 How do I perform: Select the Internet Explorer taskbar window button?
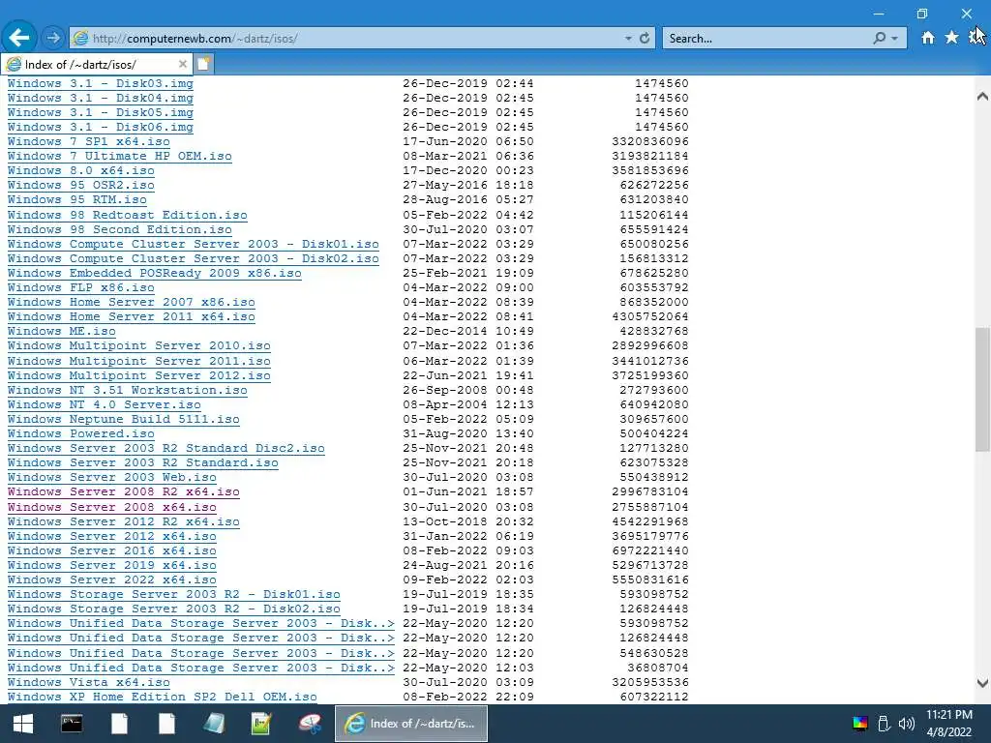(x=411, y=724)
